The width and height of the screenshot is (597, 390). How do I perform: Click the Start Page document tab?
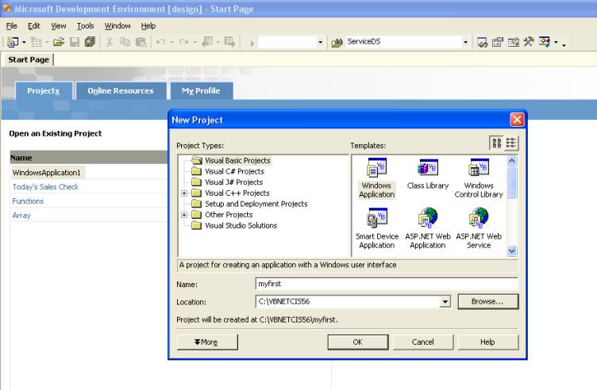tap(29, 59)
